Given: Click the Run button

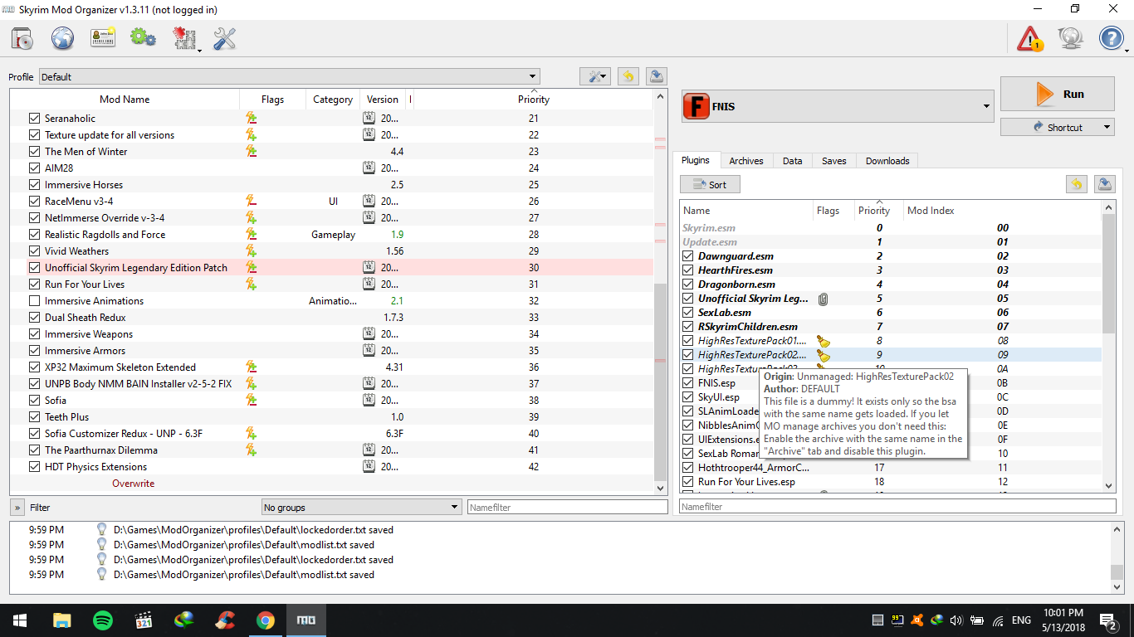Looking at the screenshot, I should (x=1058, y=94).
